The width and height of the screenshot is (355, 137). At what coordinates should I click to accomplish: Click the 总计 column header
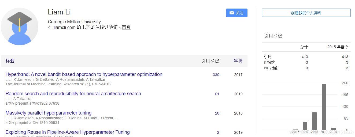tap(304, 47)
